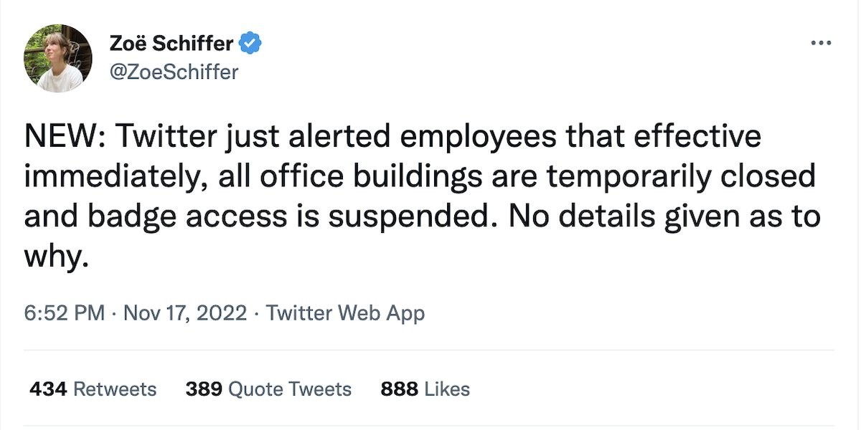This screenshot has height=430, width=861.
Task: Click the word Retweets label
Action: [x=116, y=389]
